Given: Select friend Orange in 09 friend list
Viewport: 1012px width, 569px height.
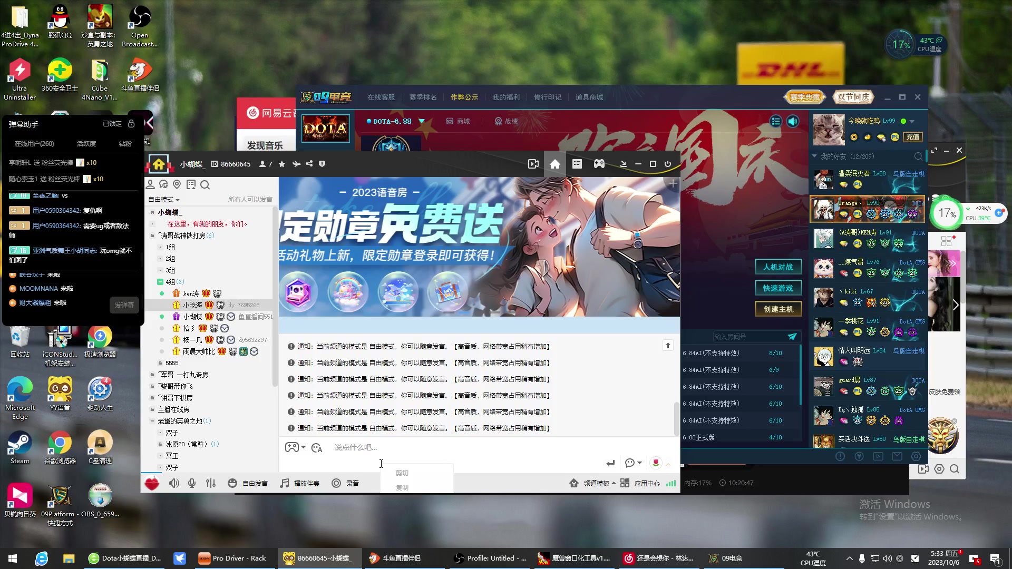Looking at the screenshot, I should 868,209.
